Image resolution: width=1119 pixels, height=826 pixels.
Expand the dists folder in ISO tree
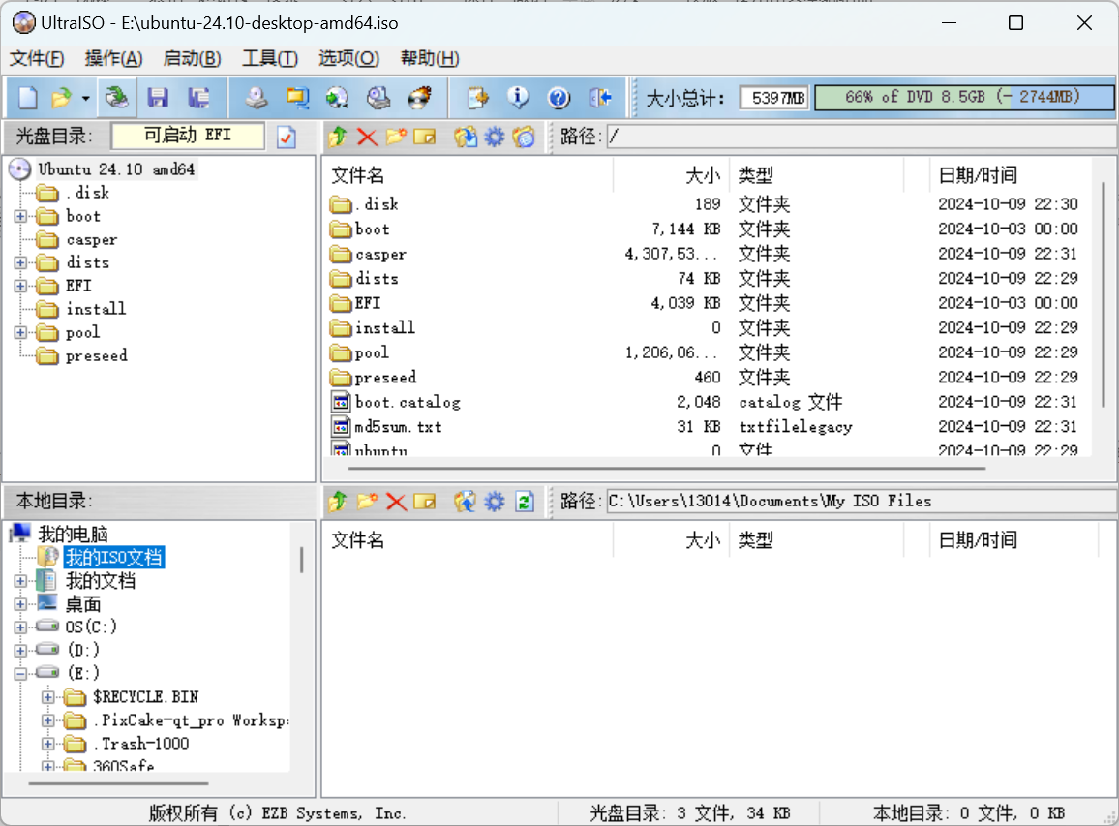(x=20, y=262)
